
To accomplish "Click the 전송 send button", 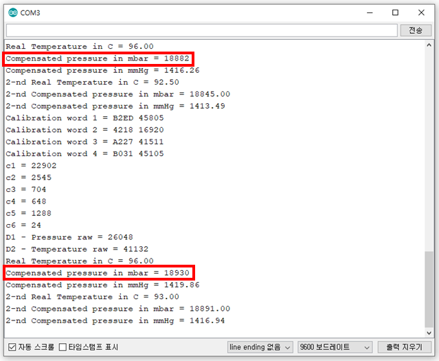I will click(416, 30).
